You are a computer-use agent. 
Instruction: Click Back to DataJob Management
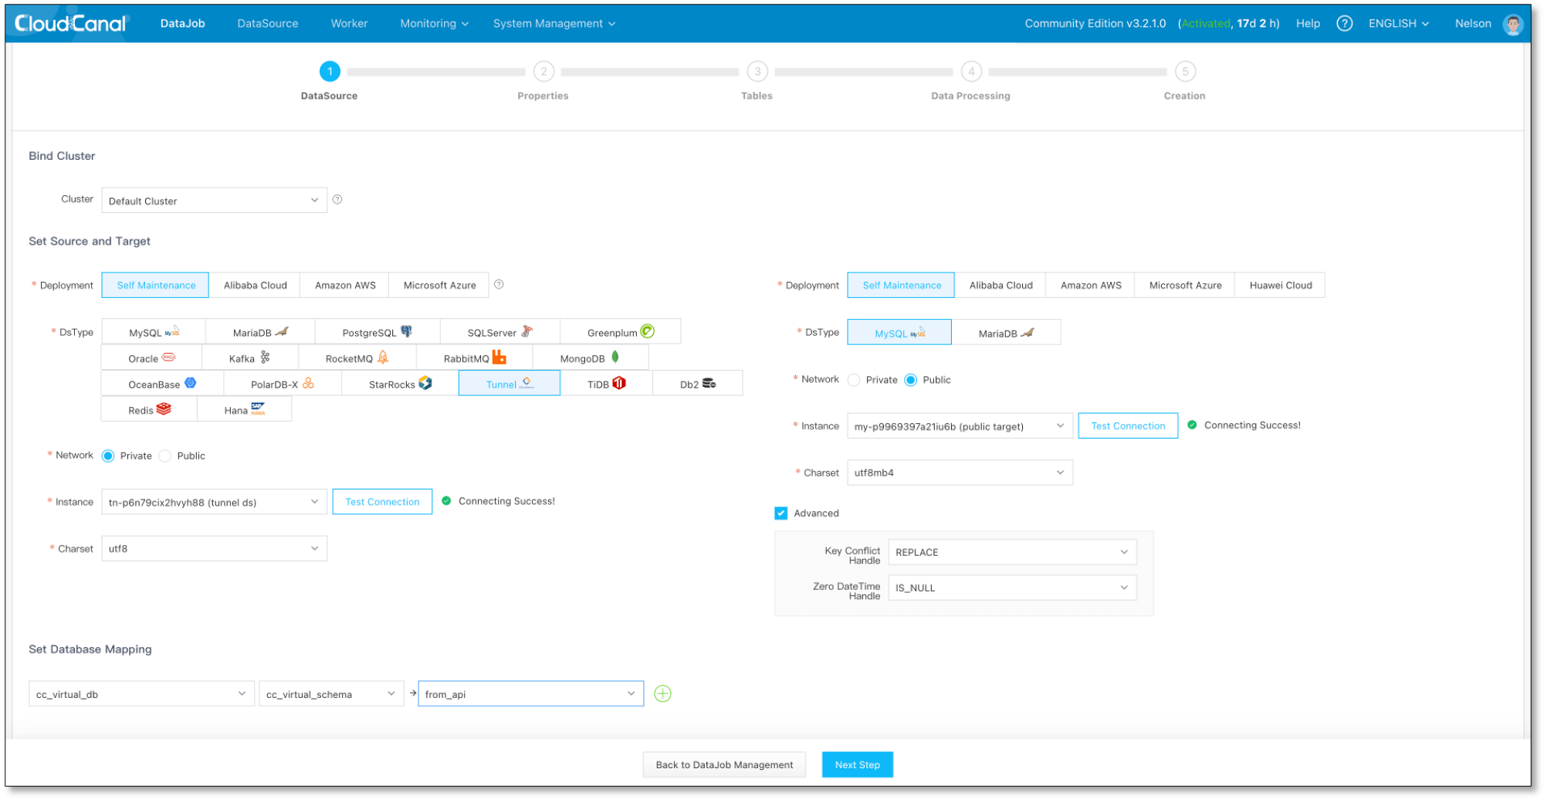724,764
